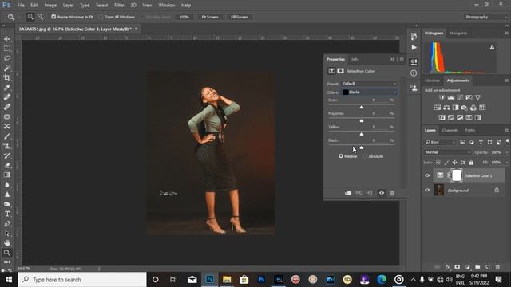Reset adjustment defaults in Properties panel
This screenshot has width=511, height=287.
click(370, 193)
